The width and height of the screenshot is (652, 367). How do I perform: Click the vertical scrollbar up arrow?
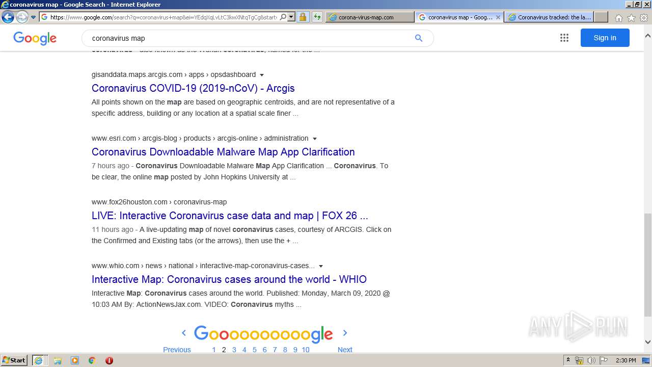coord(647,36)
